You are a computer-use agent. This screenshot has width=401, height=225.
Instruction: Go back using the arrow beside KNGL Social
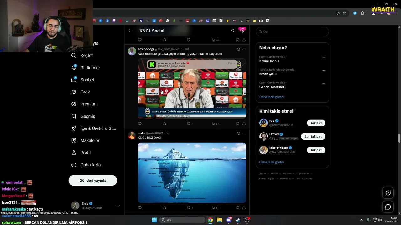[x=130, y=31]
